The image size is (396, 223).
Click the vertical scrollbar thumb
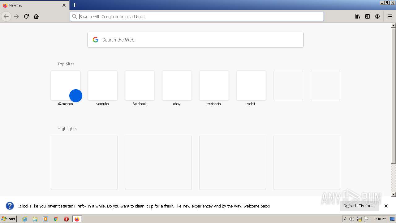[x=394, y=96]
